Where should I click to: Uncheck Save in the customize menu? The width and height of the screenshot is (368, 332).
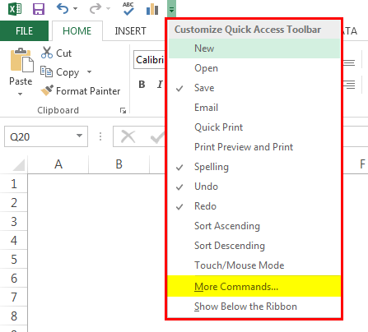click(254, 88)
